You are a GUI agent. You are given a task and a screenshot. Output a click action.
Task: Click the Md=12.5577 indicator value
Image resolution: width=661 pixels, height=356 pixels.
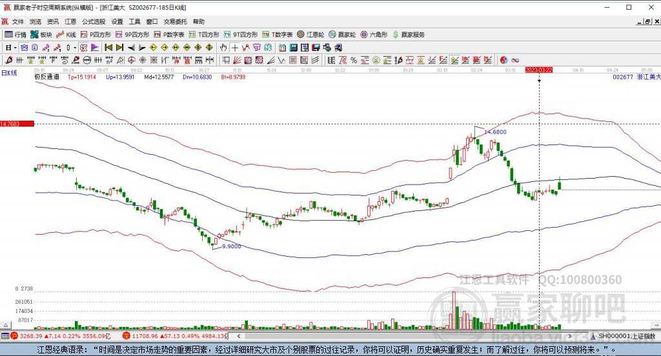tap(159, 77)
